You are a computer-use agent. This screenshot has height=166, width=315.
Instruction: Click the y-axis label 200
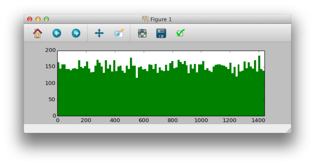[50, 50]
